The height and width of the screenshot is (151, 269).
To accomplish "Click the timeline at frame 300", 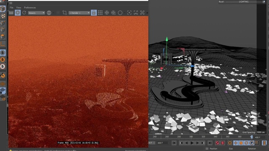I will pyautogui.click(x=191, y=137).
